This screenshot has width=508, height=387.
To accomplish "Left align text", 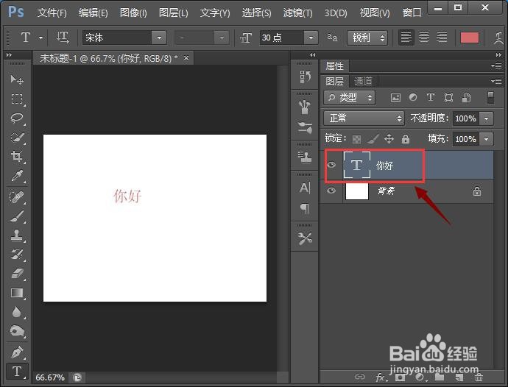I will coord(406,38).
